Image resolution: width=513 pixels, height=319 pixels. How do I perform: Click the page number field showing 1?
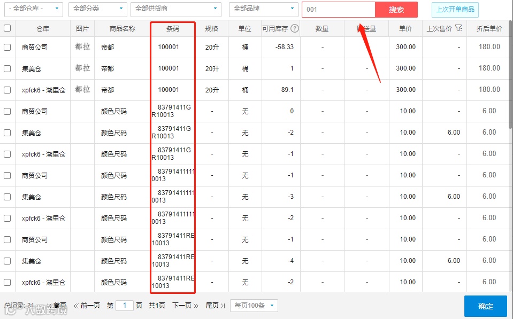click(125, 306)
